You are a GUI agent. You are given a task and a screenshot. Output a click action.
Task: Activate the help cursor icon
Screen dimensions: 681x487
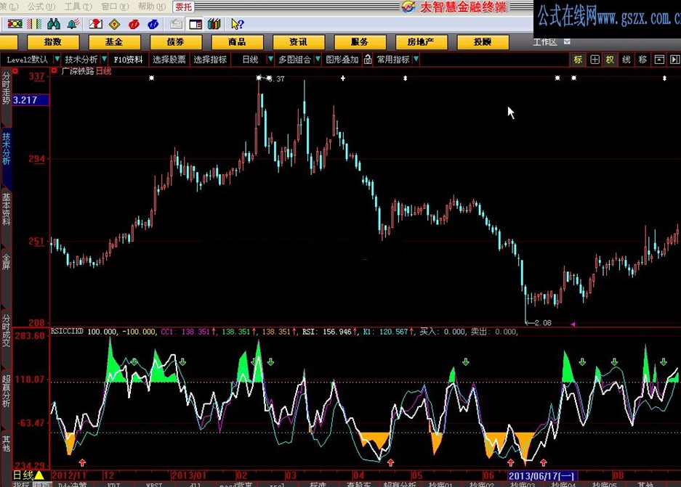[236, 24]
